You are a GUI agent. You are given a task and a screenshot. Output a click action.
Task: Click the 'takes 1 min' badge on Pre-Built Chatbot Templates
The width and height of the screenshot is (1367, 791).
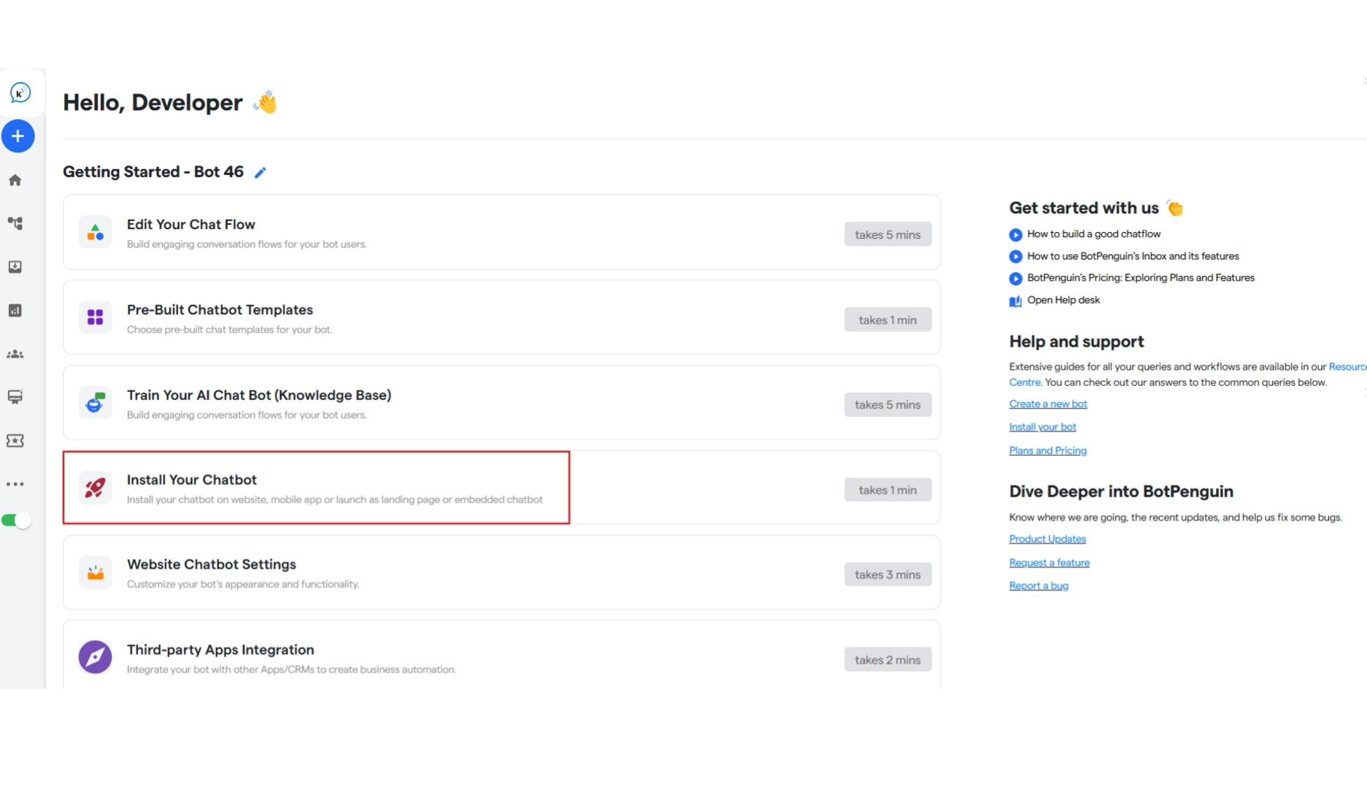click(x=888, y=320)
